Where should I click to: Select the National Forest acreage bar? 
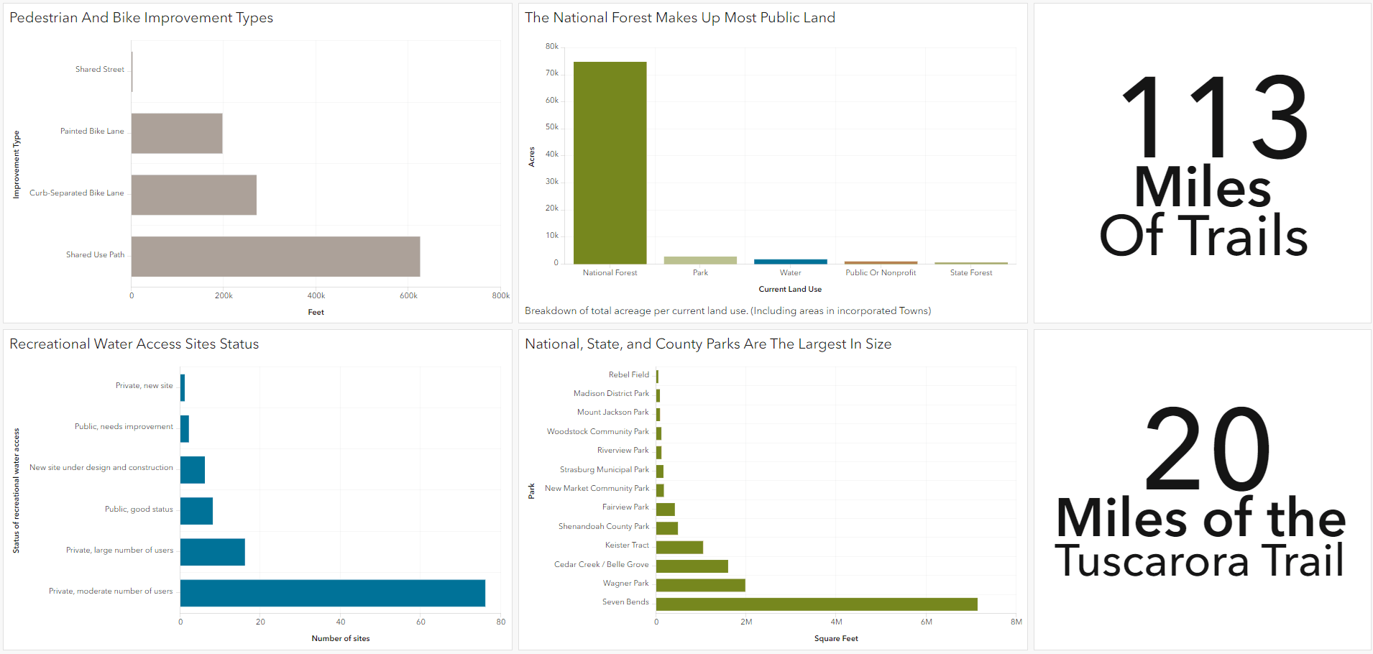(610, 162)
